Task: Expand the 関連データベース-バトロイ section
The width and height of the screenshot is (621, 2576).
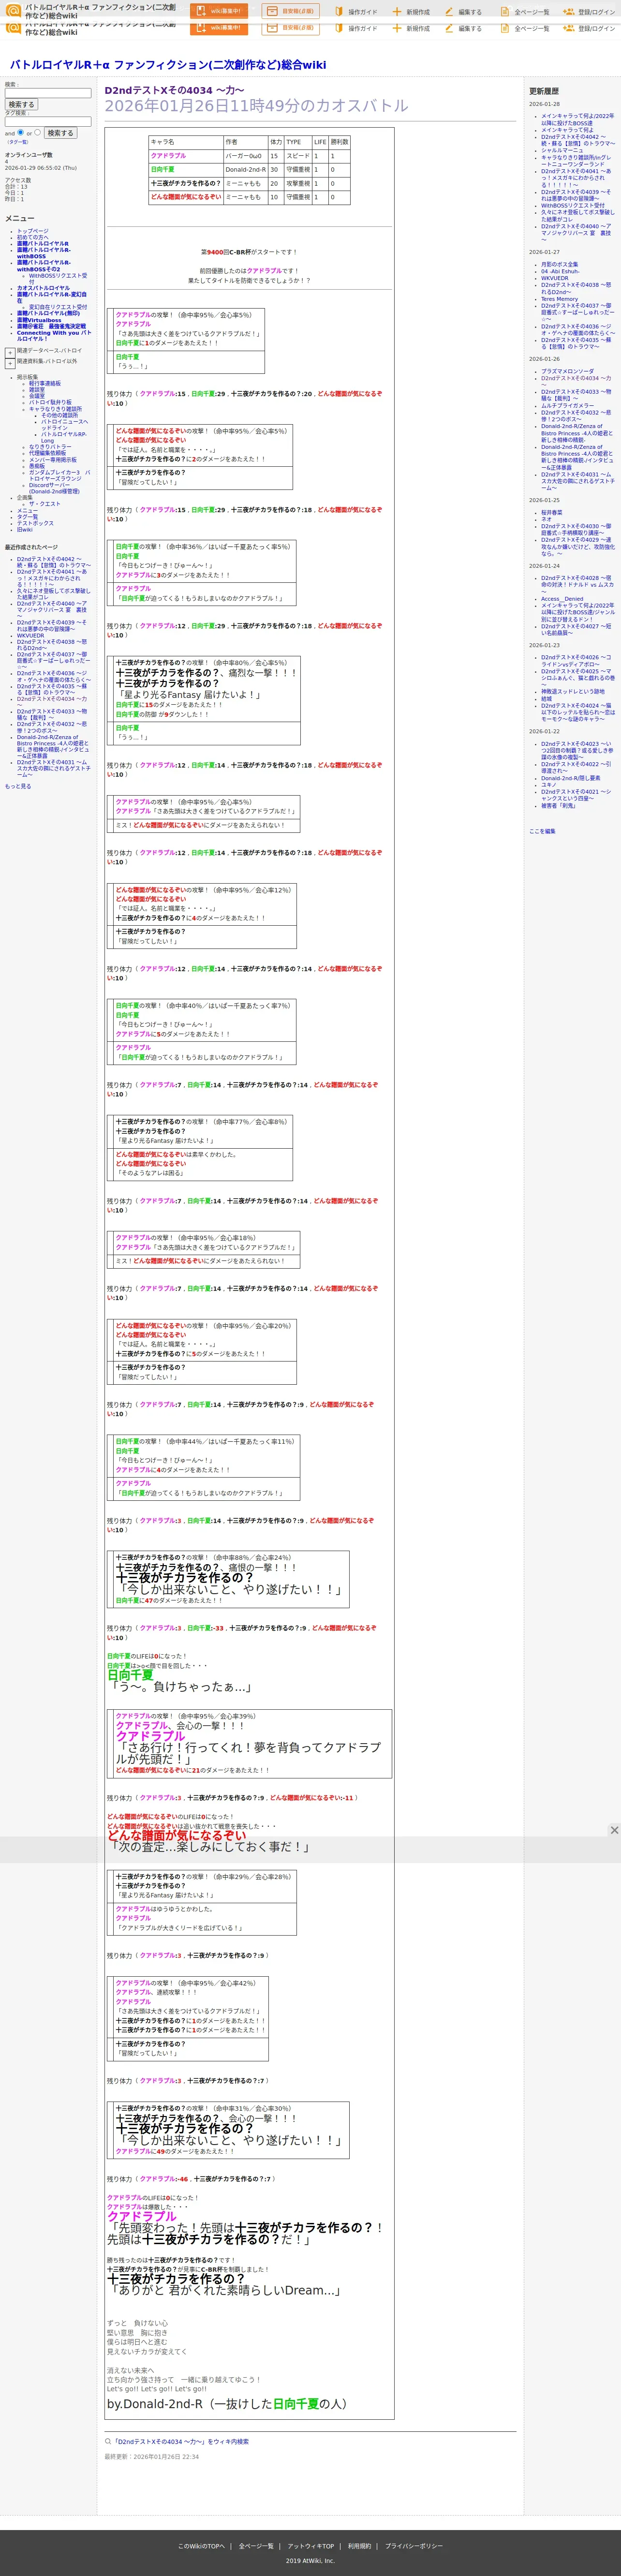Action: pyautogui.click(x=10, y=352)
